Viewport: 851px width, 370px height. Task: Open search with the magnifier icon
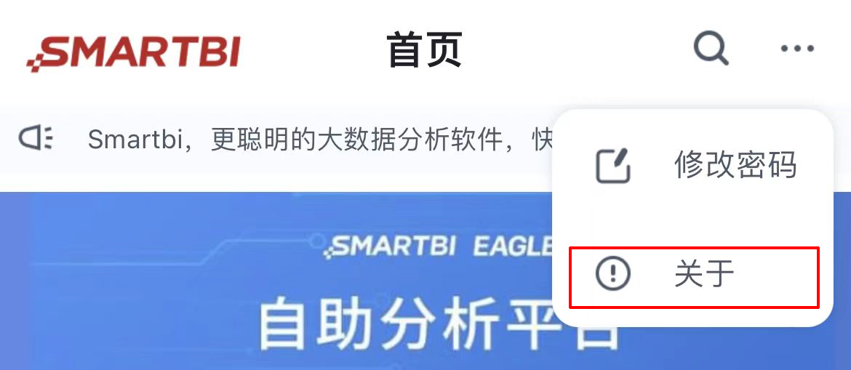(711, 49)
